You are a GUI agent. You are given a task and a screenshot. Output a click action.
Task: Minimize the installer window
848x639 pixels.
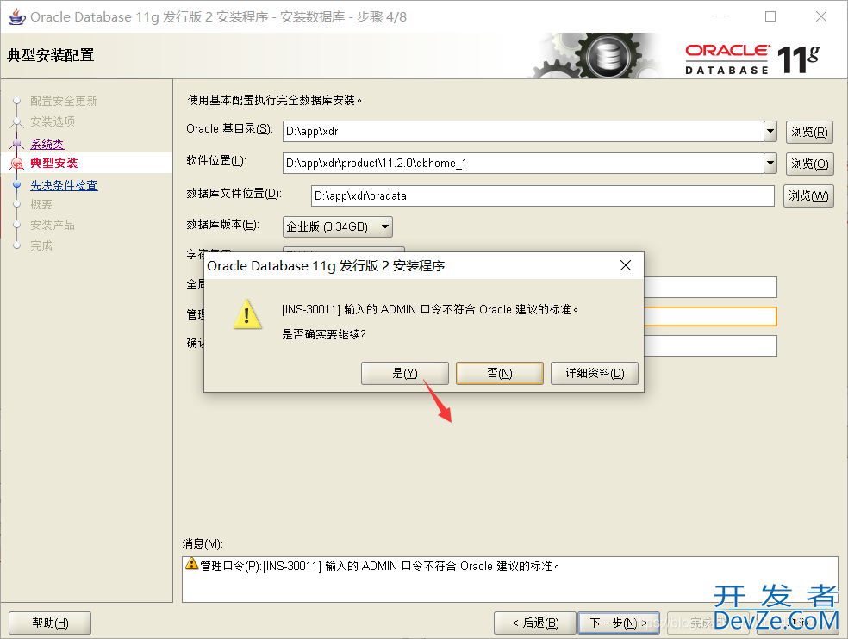coord(720,16)
